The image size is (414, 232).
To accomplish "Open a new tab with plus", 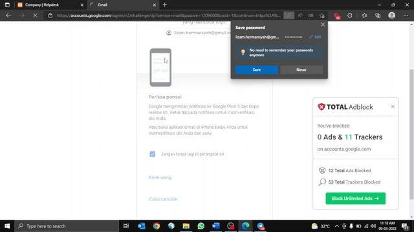I will (x=165, y=5).
